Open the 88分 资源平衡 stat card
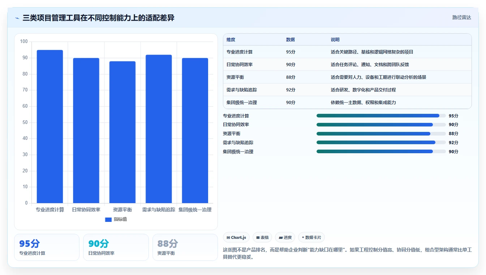 185,247
